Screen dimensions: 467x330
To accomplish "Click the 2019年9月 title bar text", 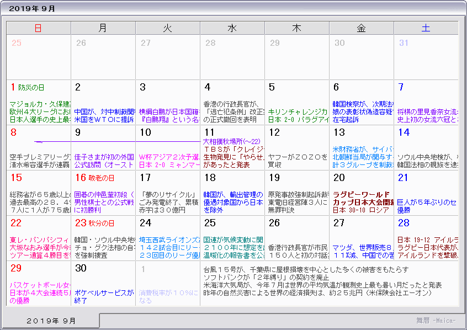I will click(33, 8).
